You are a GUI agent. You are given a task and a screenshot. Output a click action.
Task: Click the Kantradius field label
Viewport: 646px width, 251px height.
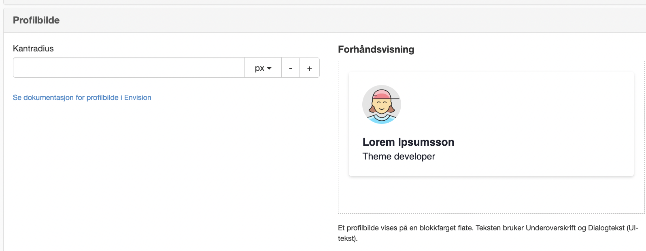coord(33,49)
